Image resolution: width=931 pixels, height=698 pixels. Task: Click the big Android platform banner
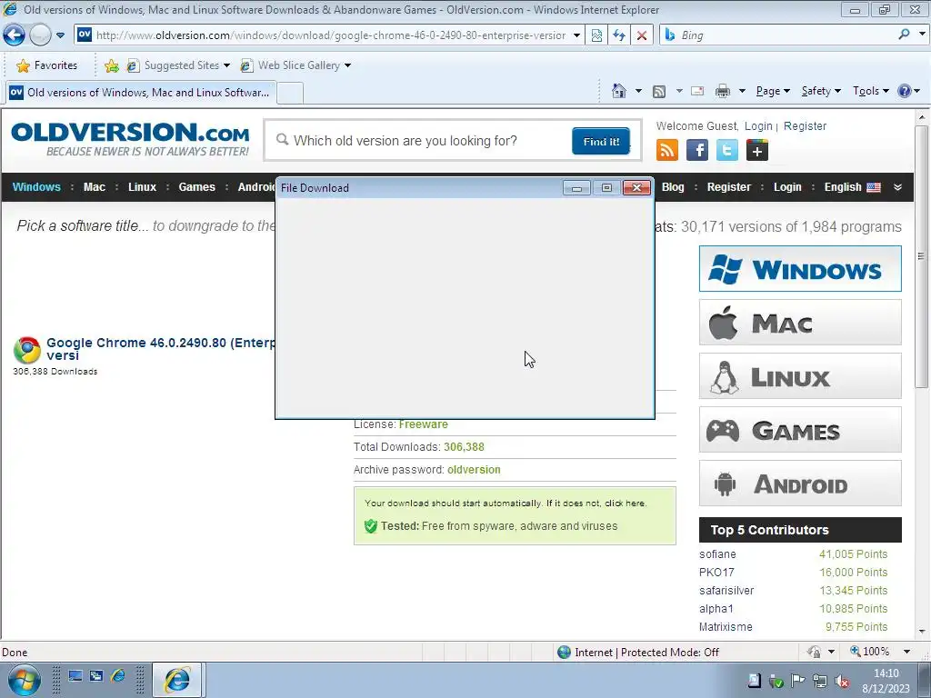click(800, 484)
